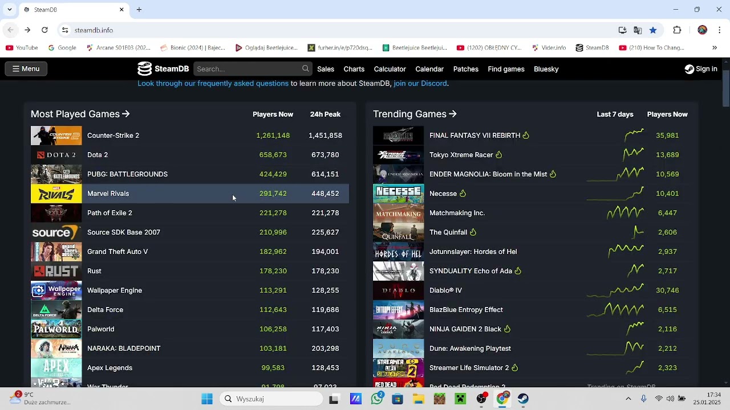
Task: Open Microsoft Store from the taskbar
Action: (x=398, y=399)
